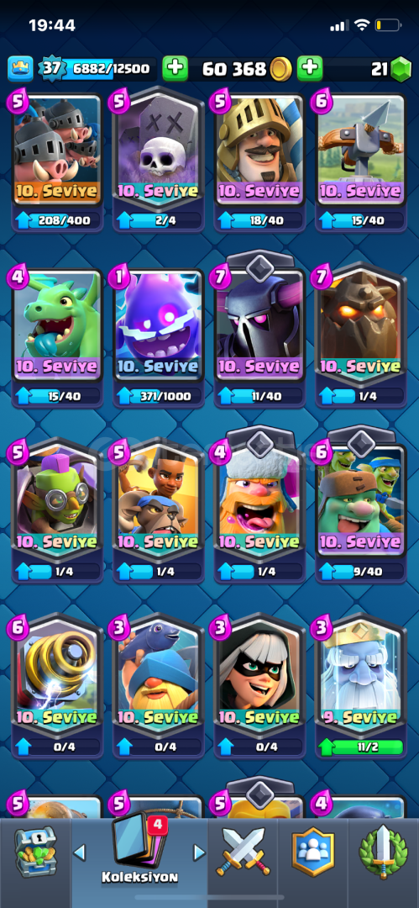Tap the Royal Ghost green 11/2 upgrade bar

point(361,747)
